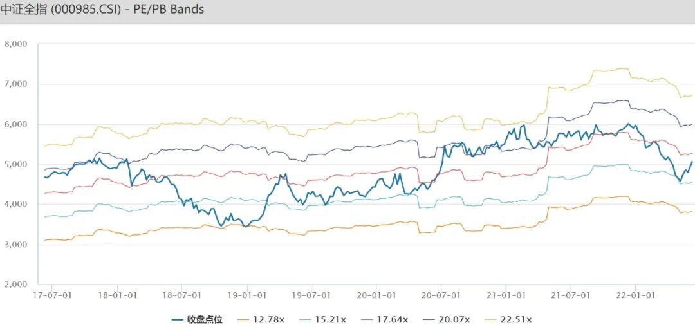Toggle the 收盘点位 legend label
The height and width of the screenshot is (327, 695).
click(205, 319)
